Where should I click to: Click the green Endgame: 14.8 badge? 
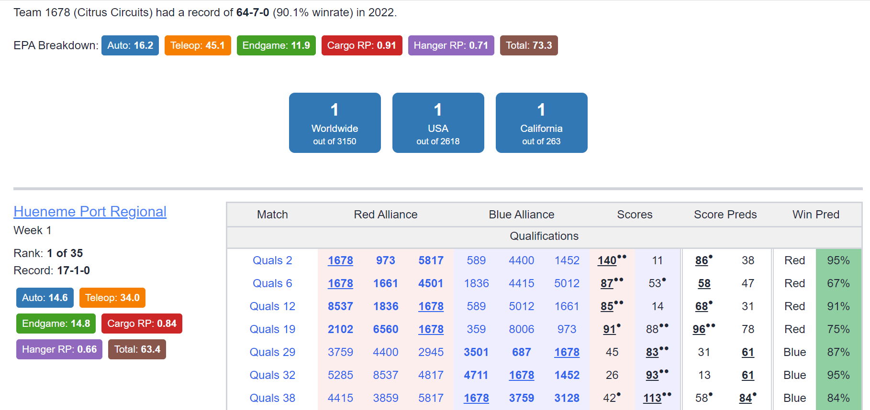click(x=56, y=324)
